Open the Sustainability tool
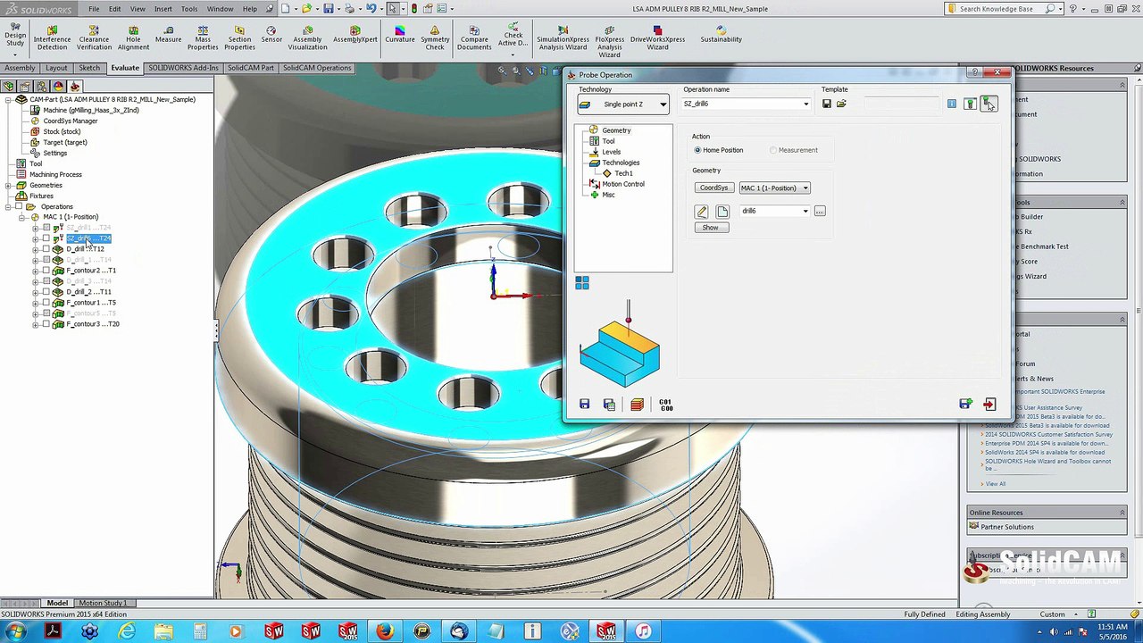 coord(721,34)
